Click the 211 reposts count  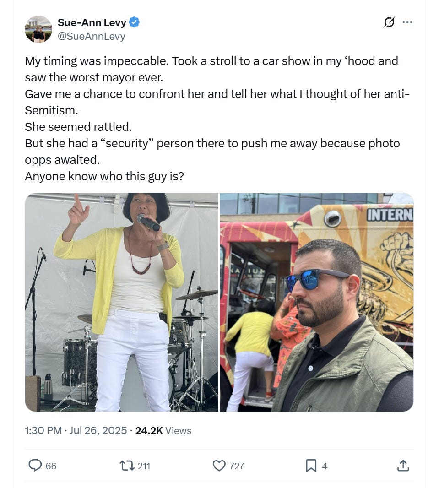pyautogui.click(x=144, y=466)
